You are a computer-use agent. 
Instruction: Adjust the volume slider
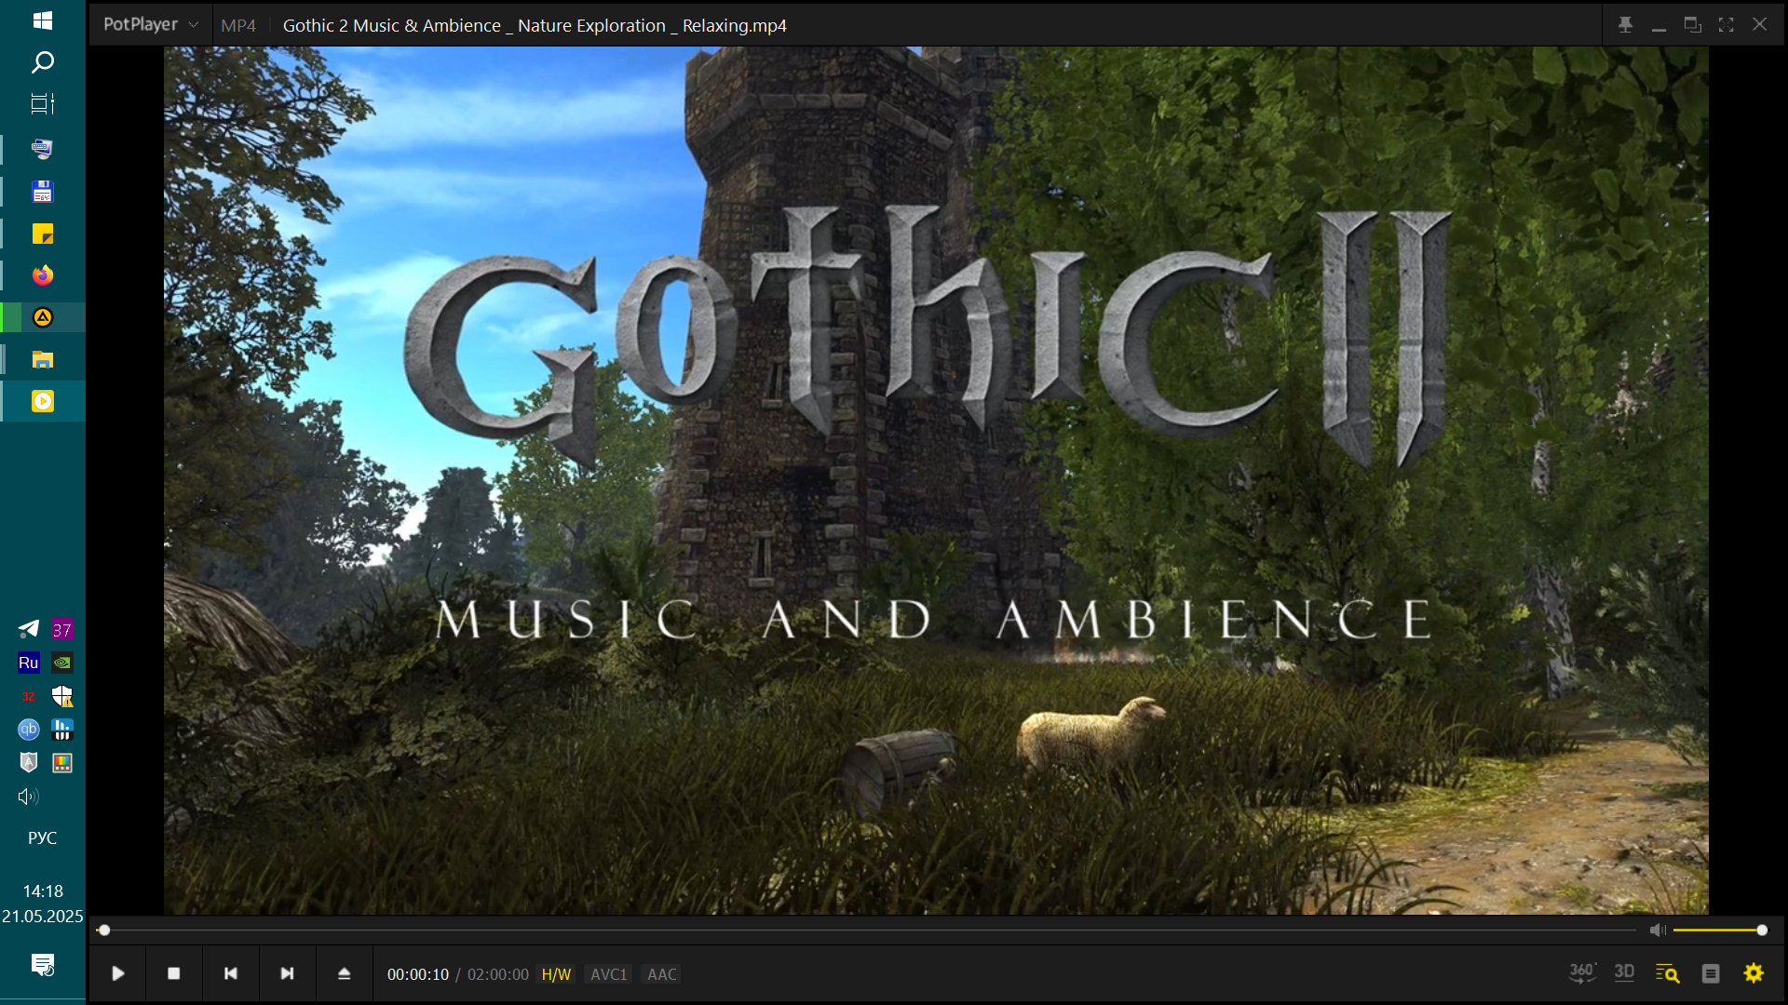tap(1716, 930)
